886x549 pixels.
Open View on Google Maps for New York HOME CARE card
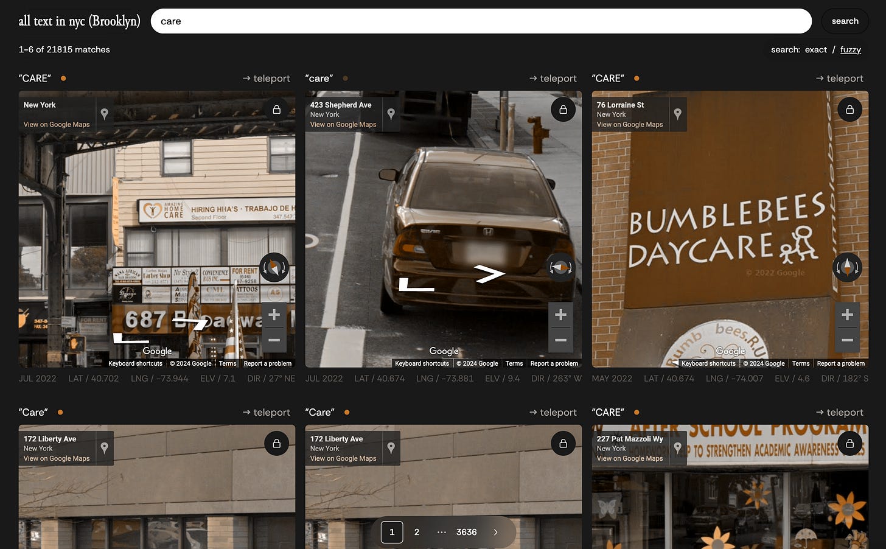[x=57, y=125]
